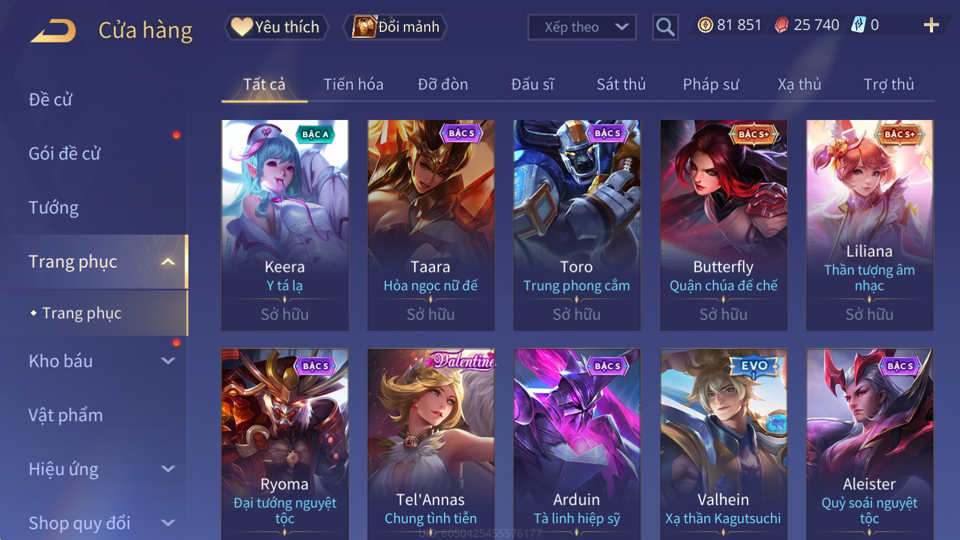Select the Keera Y tá lạ skin card
960x540 pixels.
285,225
